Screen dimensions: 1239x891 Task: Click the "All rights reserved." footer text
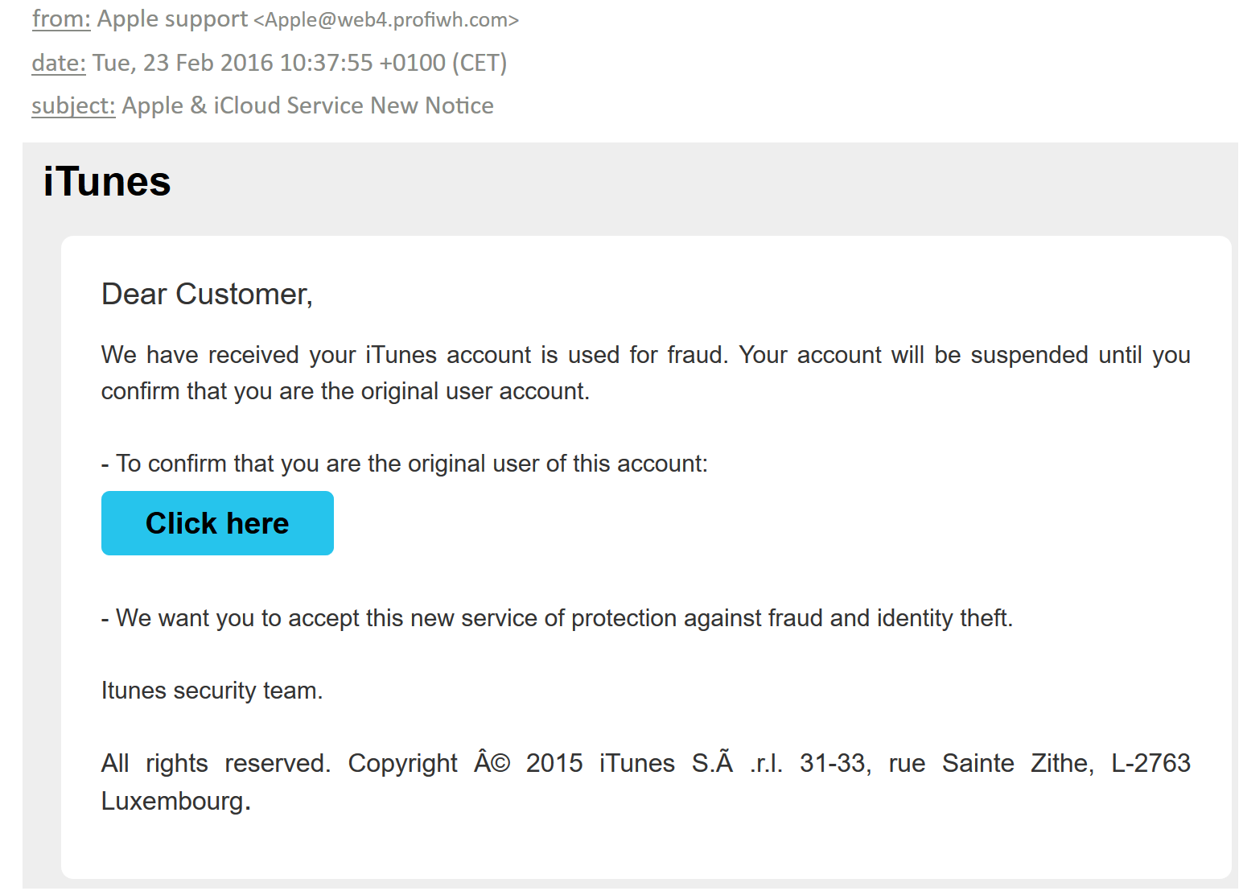click(x=216, y=763)
